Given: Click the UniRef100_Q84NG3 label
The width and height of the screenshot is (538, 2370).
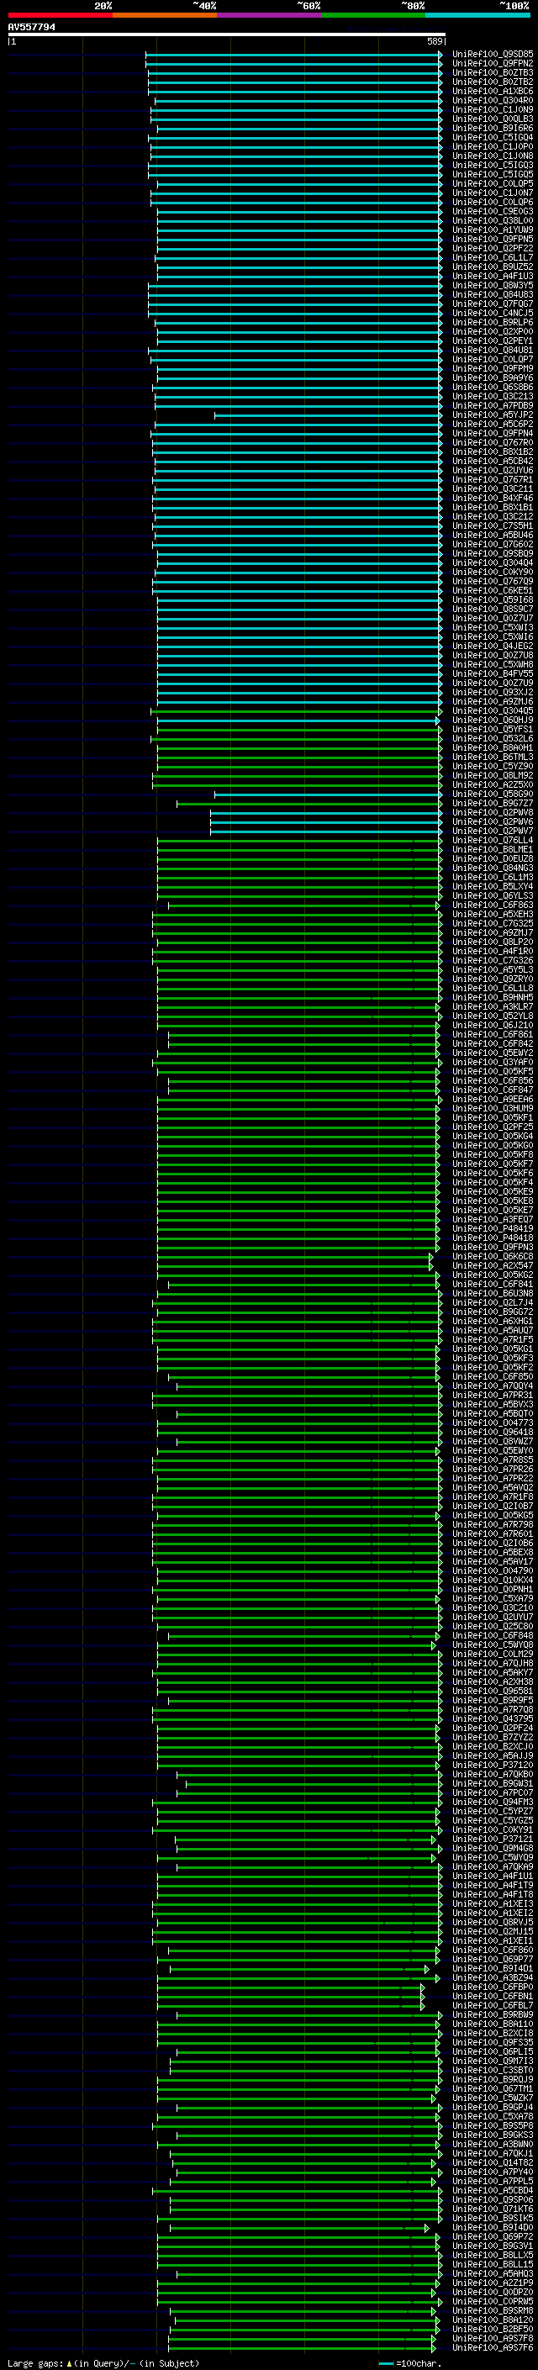Looking at the screenshot, I should click(x=493, y=868).
